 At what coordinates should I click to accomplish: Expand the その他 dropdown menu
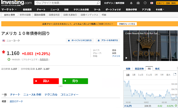pyautogui.click(x=160, y=10)
